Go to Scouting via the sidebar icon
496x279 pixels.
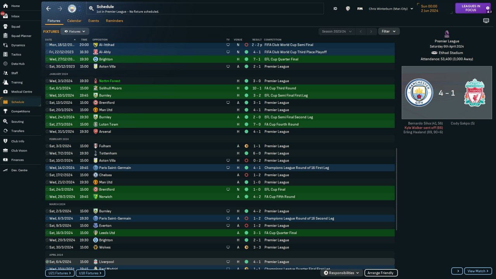pyautogui.click(x=5, y=122)
